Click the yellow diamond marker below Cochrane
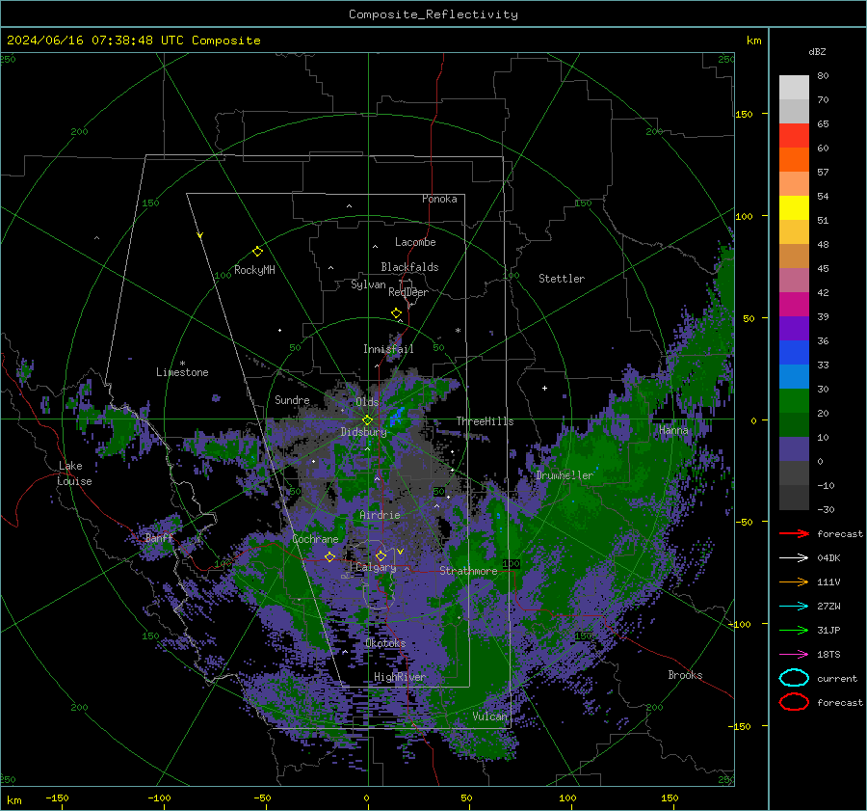 coord(330,556)
